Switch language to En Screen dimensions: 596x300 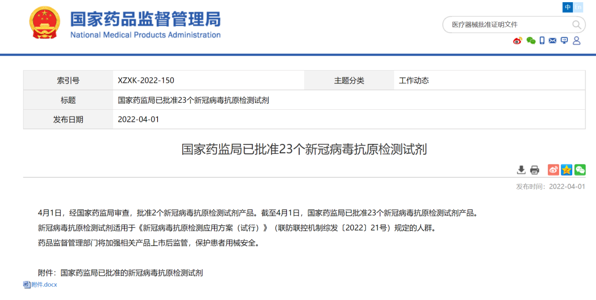coord(578,7)
